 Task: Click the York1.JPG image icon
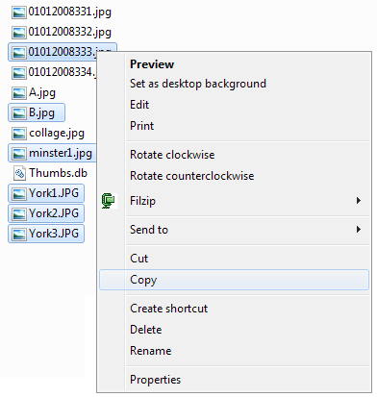pyautogui.click(x=19, y=193)
